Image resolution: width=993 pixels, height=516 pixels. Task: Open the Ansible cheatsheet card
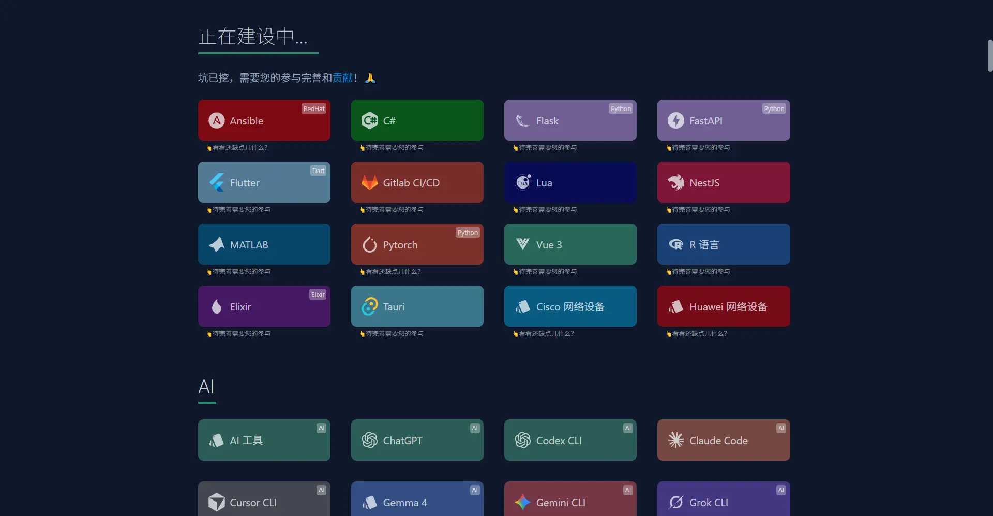(x=264, y=120)
